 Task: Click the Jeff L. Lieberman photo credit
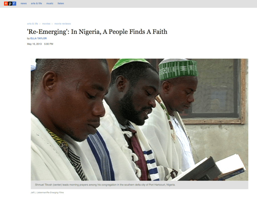47,192
